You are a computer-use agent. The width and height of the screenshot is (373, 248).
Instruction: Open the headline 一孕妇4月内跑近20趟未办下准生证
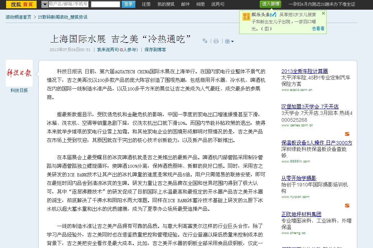point(322,4)
